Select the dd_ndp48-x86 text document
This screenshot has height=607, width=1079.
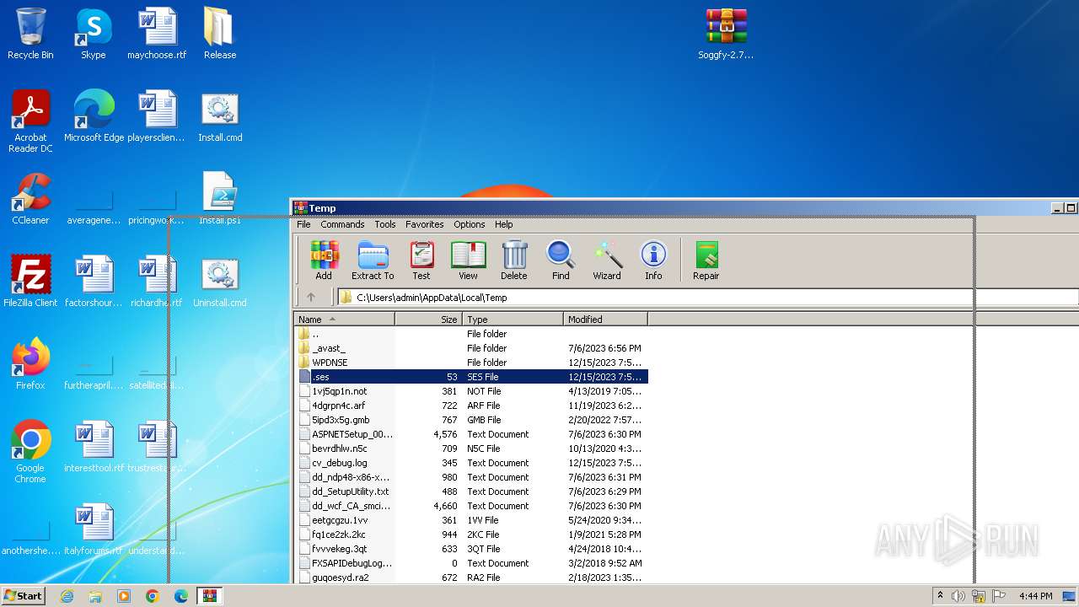click(470, 477)
